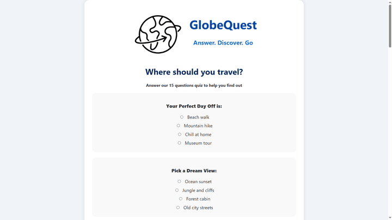This screenshot has height=220, width=392.
Task: Select Jungle and cliffs option
Action: click(x=177, y=190)
